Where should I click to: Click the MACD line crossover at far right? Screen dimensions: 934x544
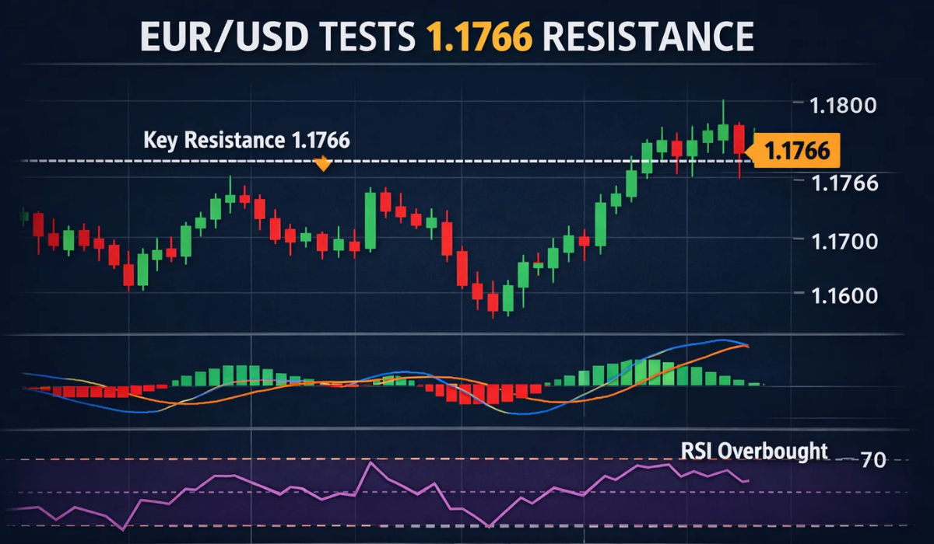coord(745,344)
